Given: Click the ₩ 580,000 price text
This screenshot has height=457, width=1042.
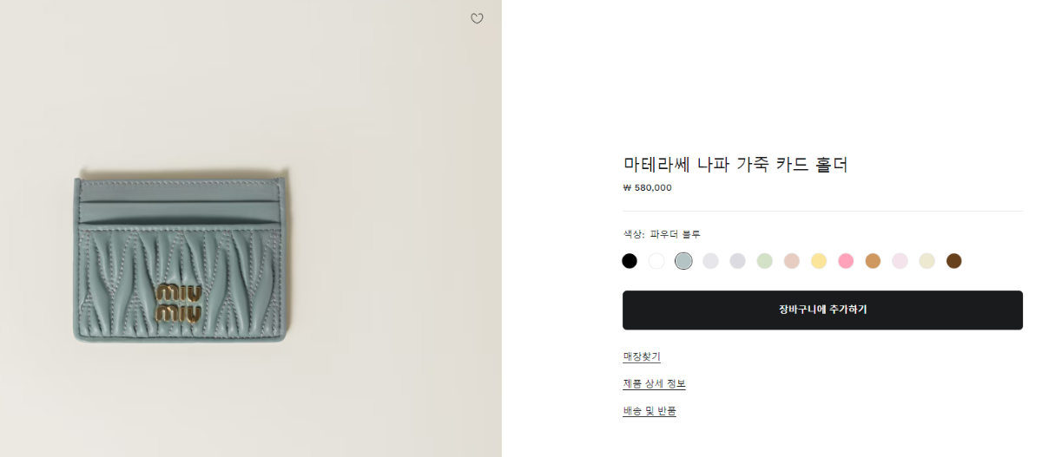Looking at the screenshot, I should tap(648, 187).
